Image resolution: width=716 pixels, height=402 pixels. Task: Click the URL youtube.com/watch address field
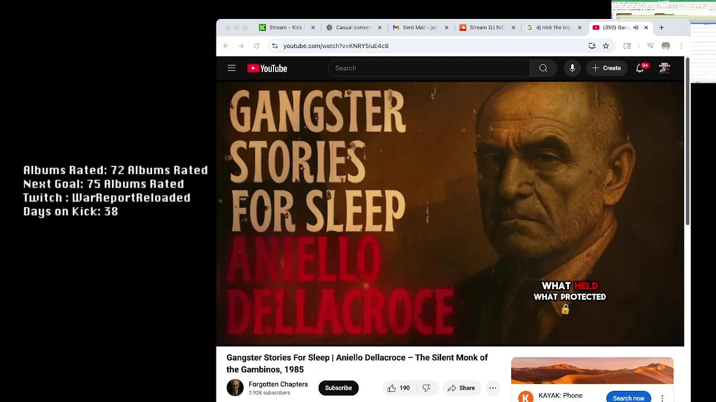[x=336, y=46]
